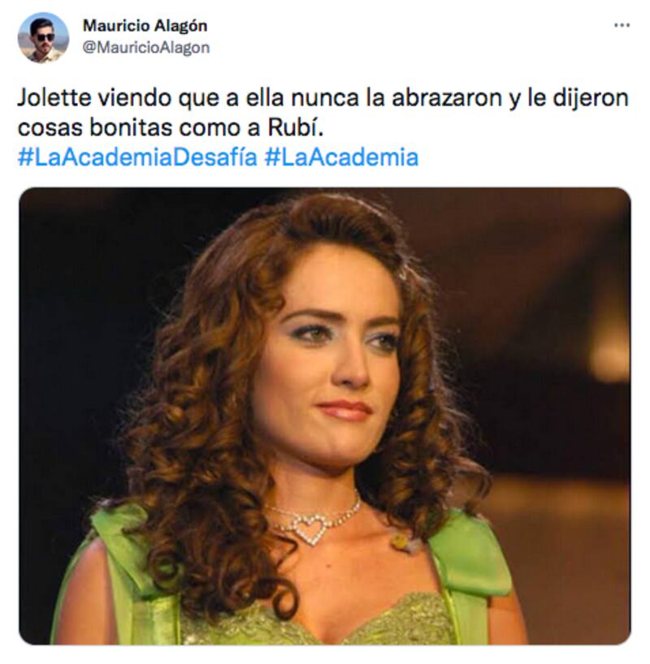Visit the @MauricioAlagon handle
Screen dimensions: 650x664
coord(146,47)
